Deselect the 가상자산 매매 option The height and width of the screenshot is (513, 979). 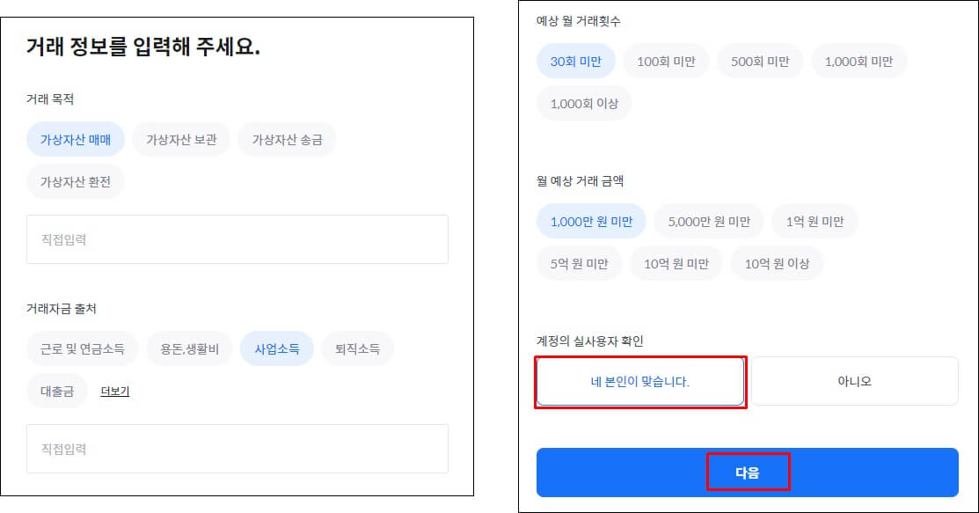[x=76, y=138]
